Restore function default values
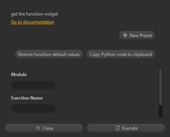This screenshot has width=170, height=137. (49, 54)
